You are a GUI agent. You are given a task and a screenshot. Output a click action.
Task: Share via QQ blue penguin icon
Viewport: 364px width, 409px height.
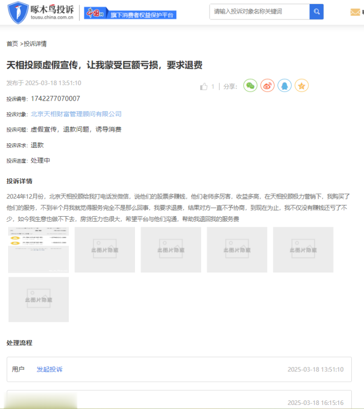(x=285, y=86)
